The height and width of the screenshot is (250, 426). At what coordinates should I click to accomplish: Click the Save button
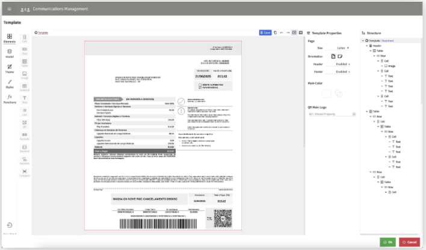pyautogui.click(x=265, y=32)
